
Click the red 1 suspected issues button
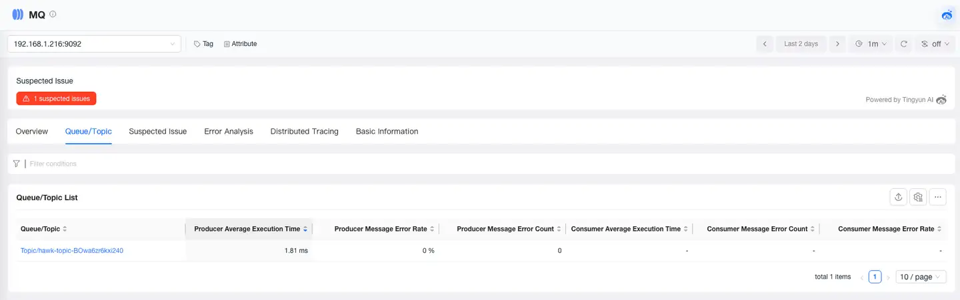[57, 98]
